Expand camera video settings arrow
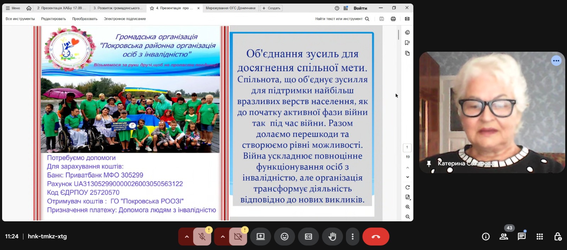This screenshot has width=567, height=250. [x=222, y=237]
